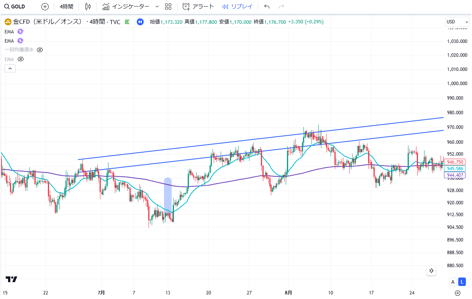Image resolution: width=472 pixels, height=299 pixels.
Task: Expand the インジケーター favorites dropdown arrow
Action: point(157,7)
